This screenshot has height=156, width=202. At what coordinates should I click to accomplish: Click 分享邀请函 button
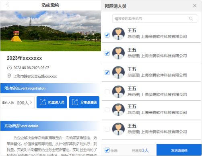coord(84,102)
